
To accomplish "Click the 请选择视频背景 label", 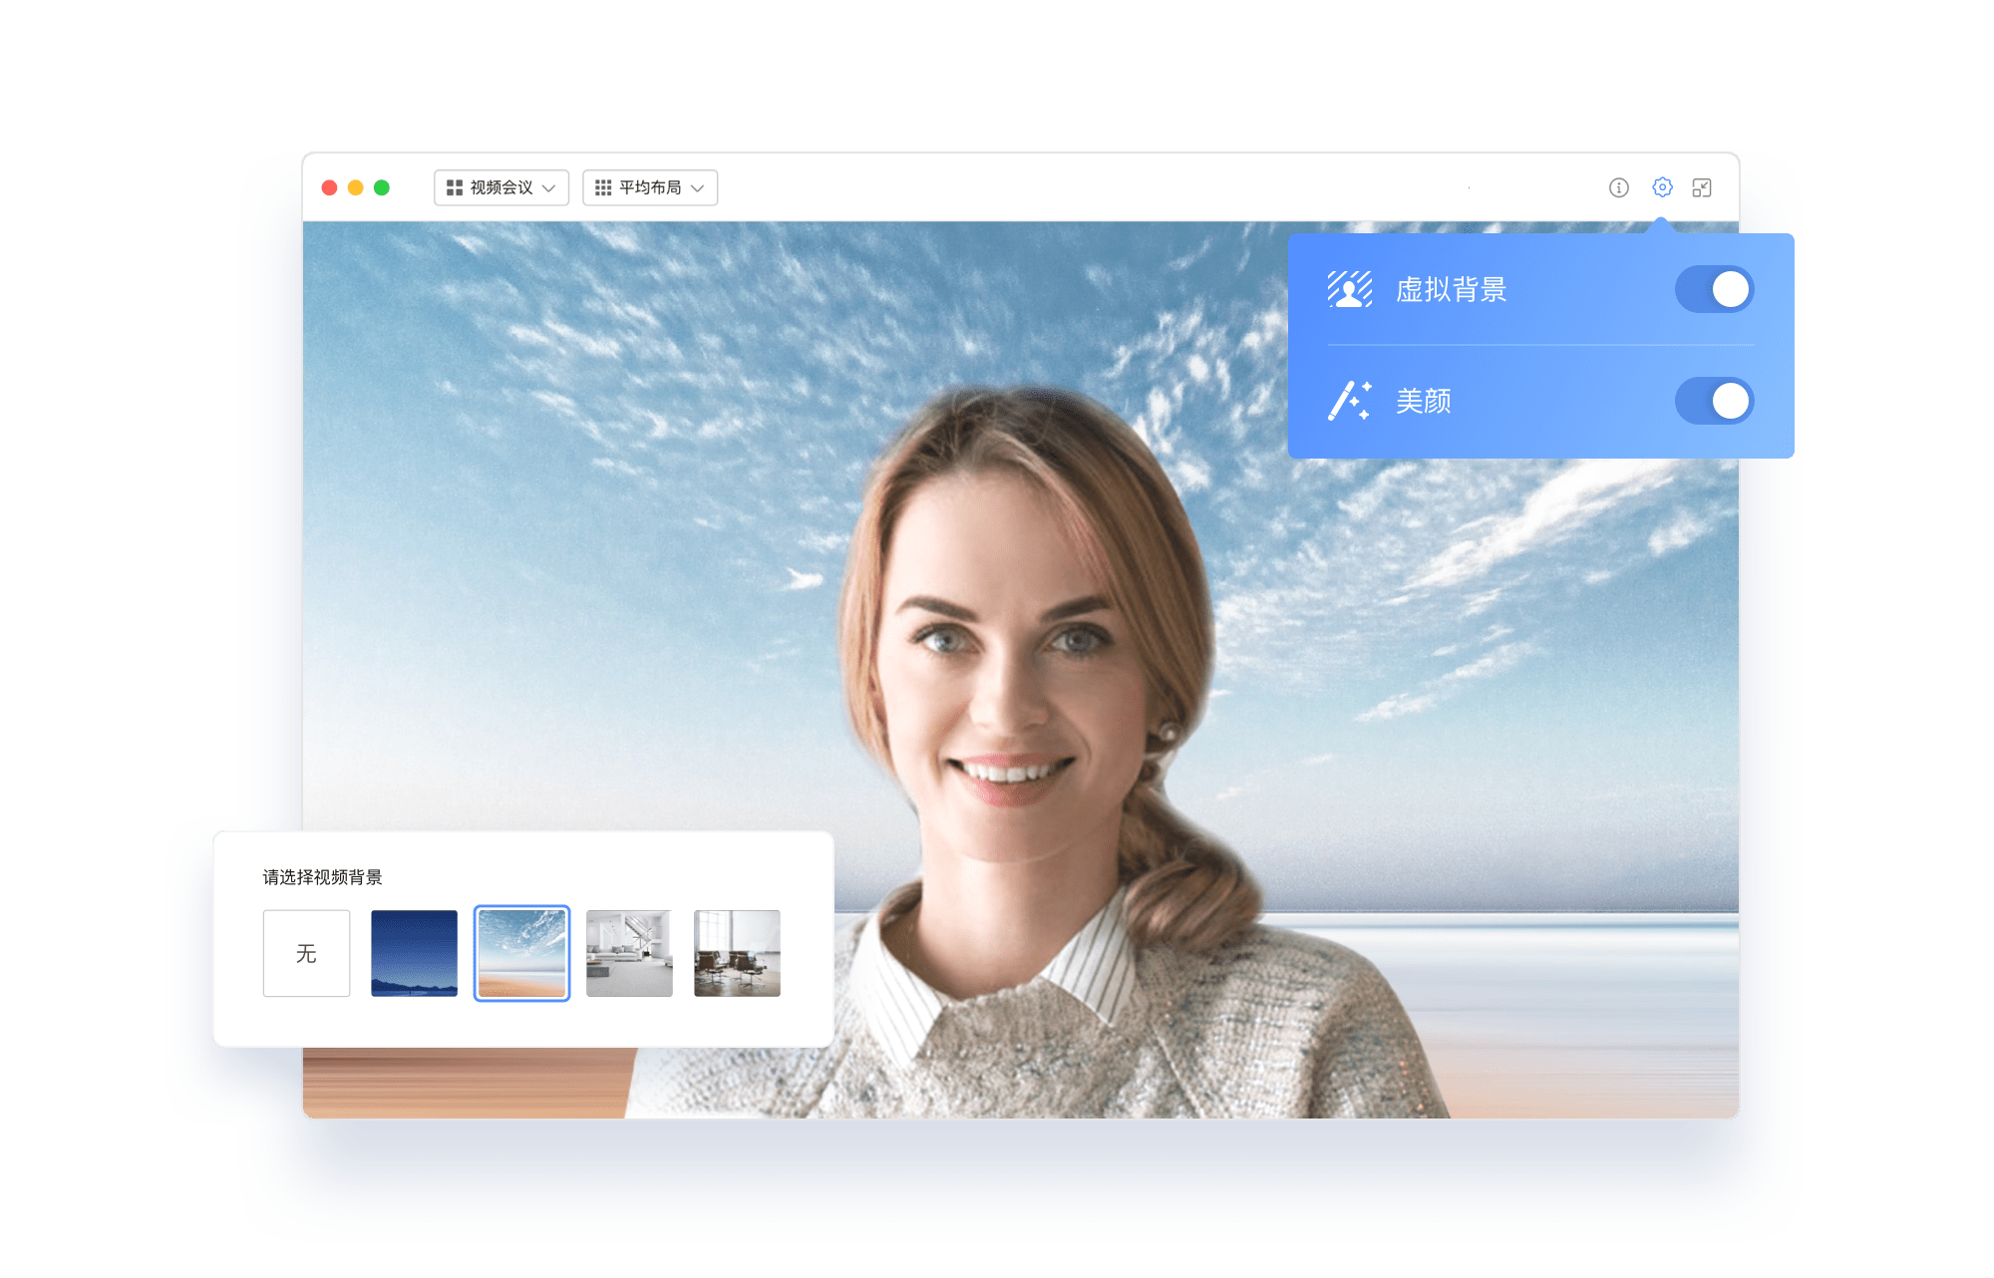I will [322, 877].
